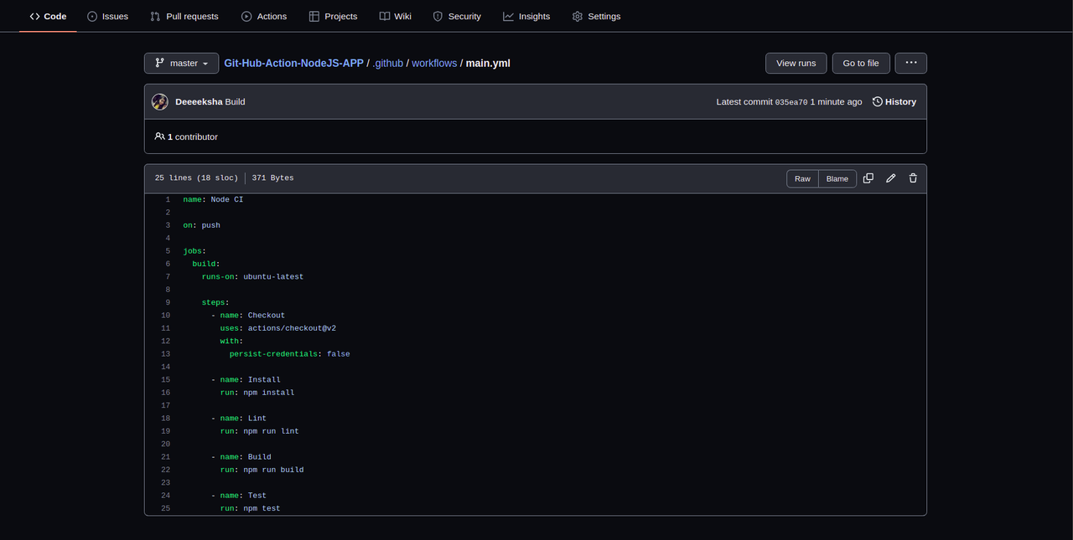Click the 'steps:' code line
Viewport: 1073px width, 540px height.
pyautogui.click(x=215, y=302)
